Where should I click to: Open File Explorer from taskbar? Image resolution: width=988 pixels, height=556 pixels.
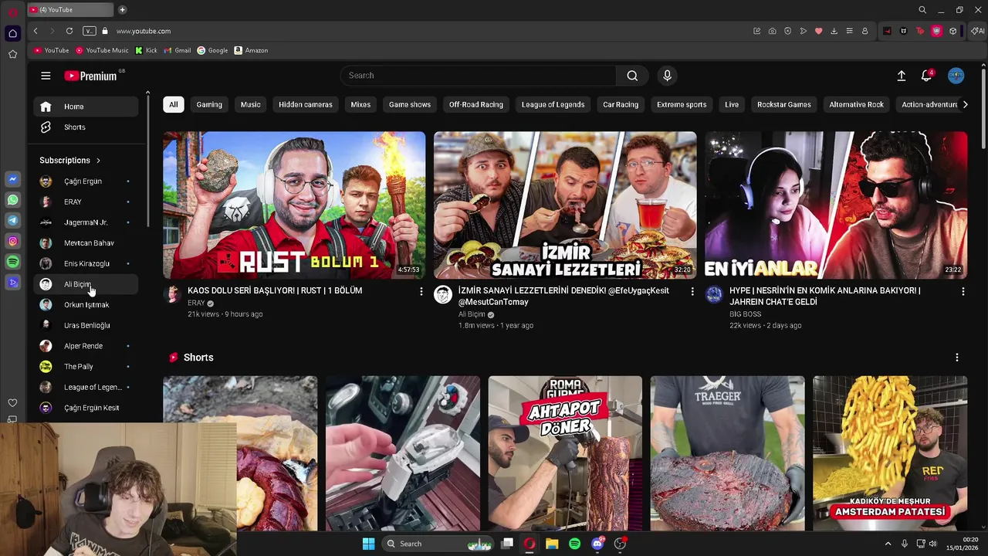[552, 544]
